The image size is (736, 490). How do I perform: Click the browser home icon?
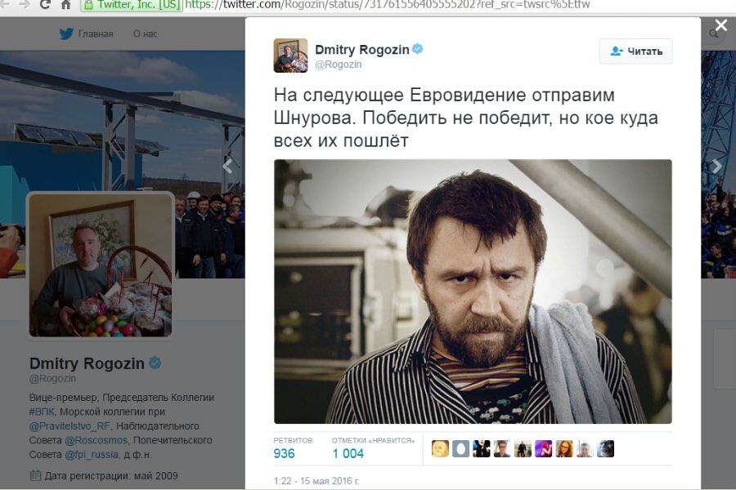tap(65, 4)
